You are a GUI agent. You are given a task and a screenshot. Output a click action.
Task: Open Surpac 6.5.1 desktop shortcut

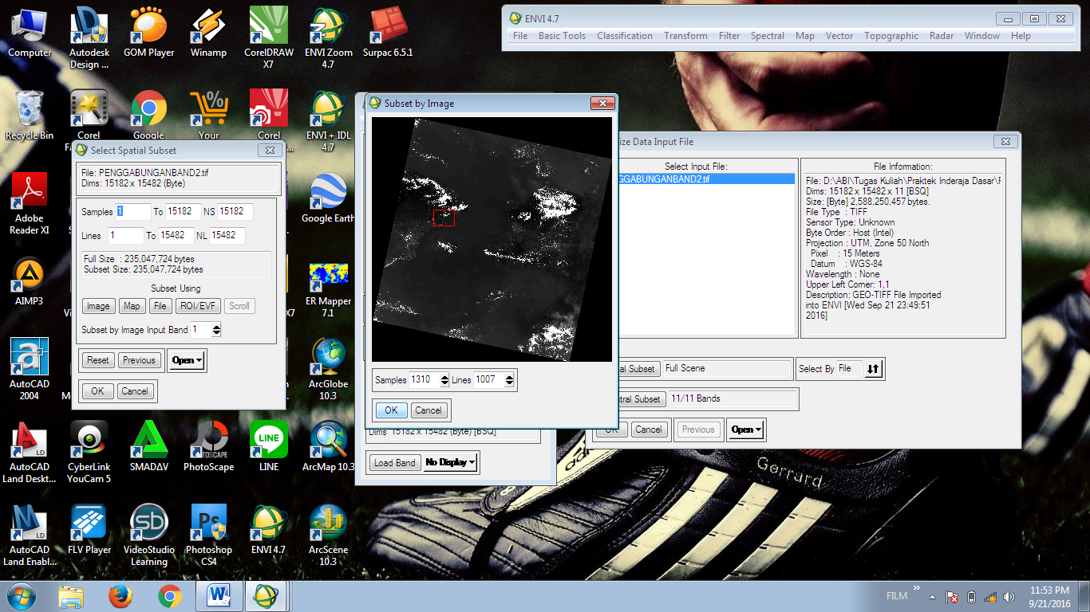[x=388, y=32]
